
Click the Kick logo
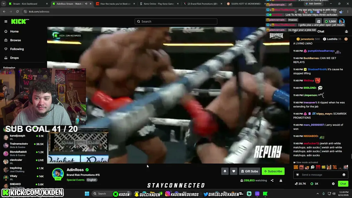[20, 21]
